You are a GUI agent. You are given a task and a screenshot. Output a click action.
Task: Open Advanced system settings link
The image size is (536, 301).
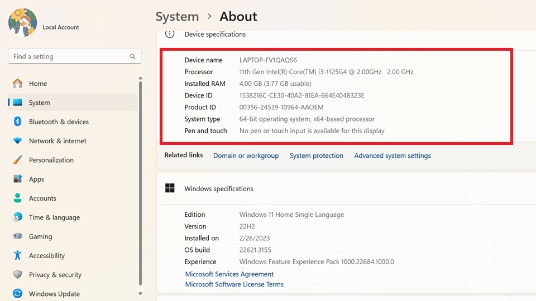[x=393, y=156]
